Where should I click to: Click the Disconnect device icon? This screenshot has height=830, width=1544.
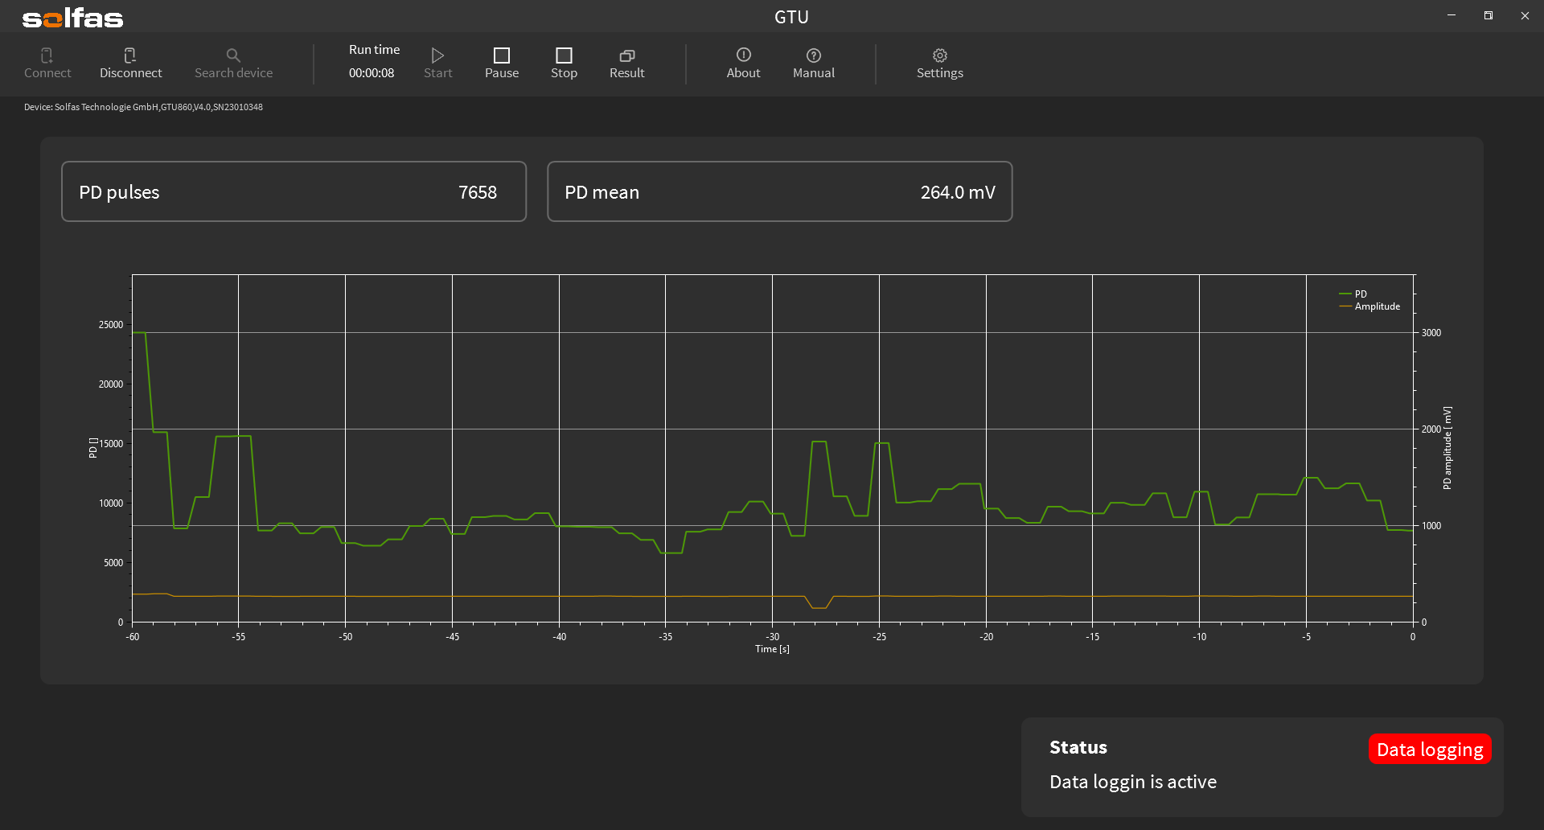[x=130, y=55]
